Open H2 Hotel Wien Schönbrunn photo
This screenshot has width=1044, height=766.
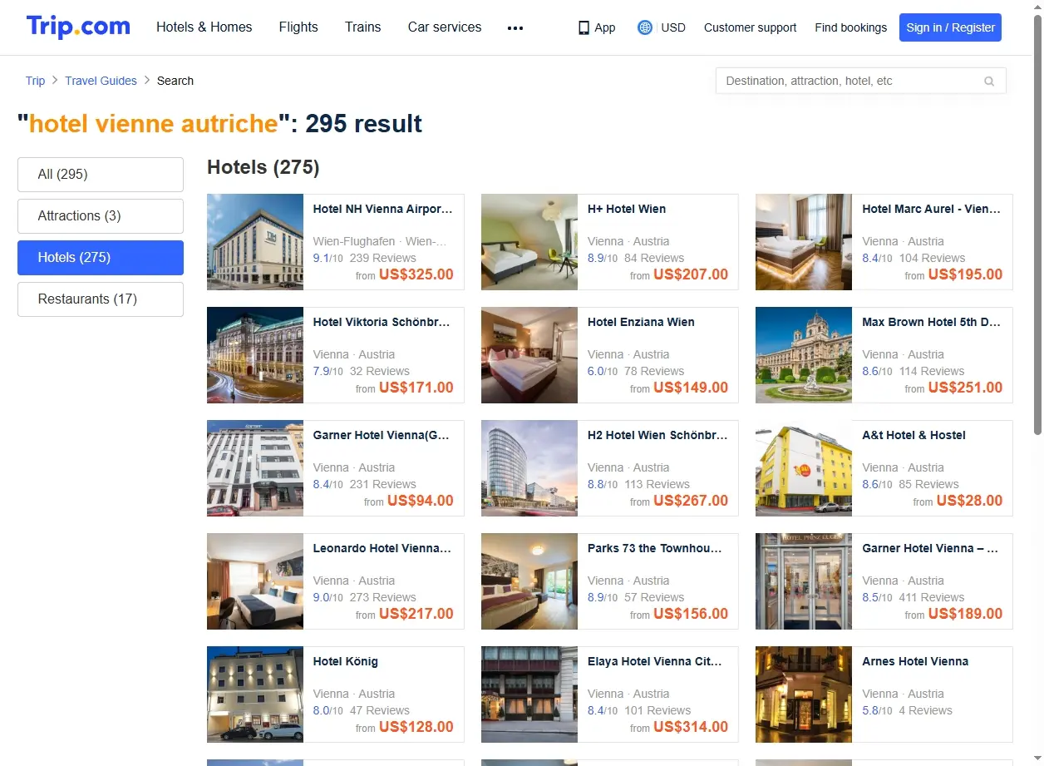click(x=529, y=468)
